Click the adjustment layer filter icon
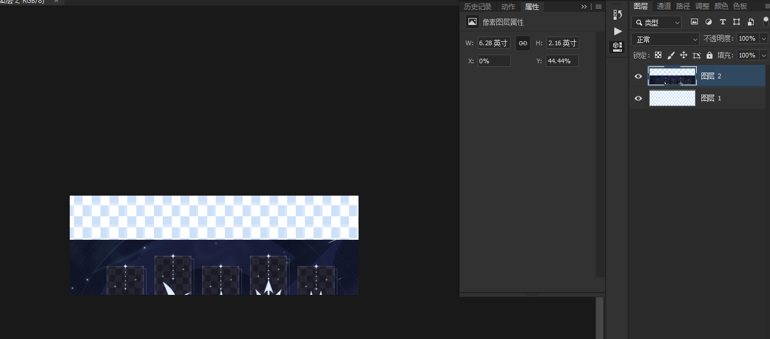This screenshot has width=770, height=339. point(708,22)
